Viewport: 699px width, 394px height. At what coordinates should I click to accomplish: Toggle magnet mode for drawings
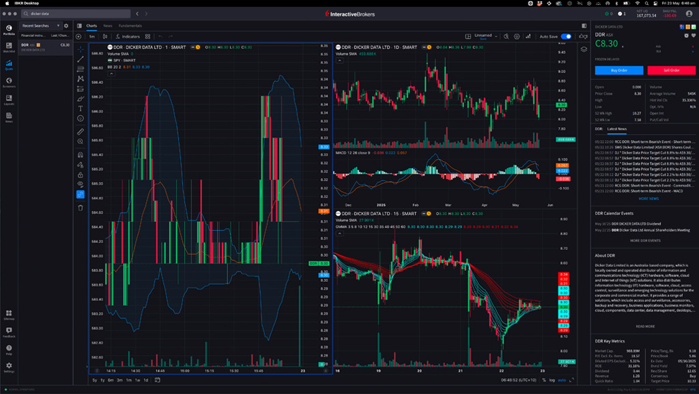[81, 155]
